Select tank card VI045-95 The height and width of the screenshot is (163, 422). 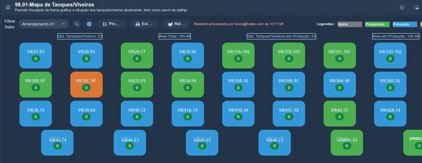tap(202, 143)
